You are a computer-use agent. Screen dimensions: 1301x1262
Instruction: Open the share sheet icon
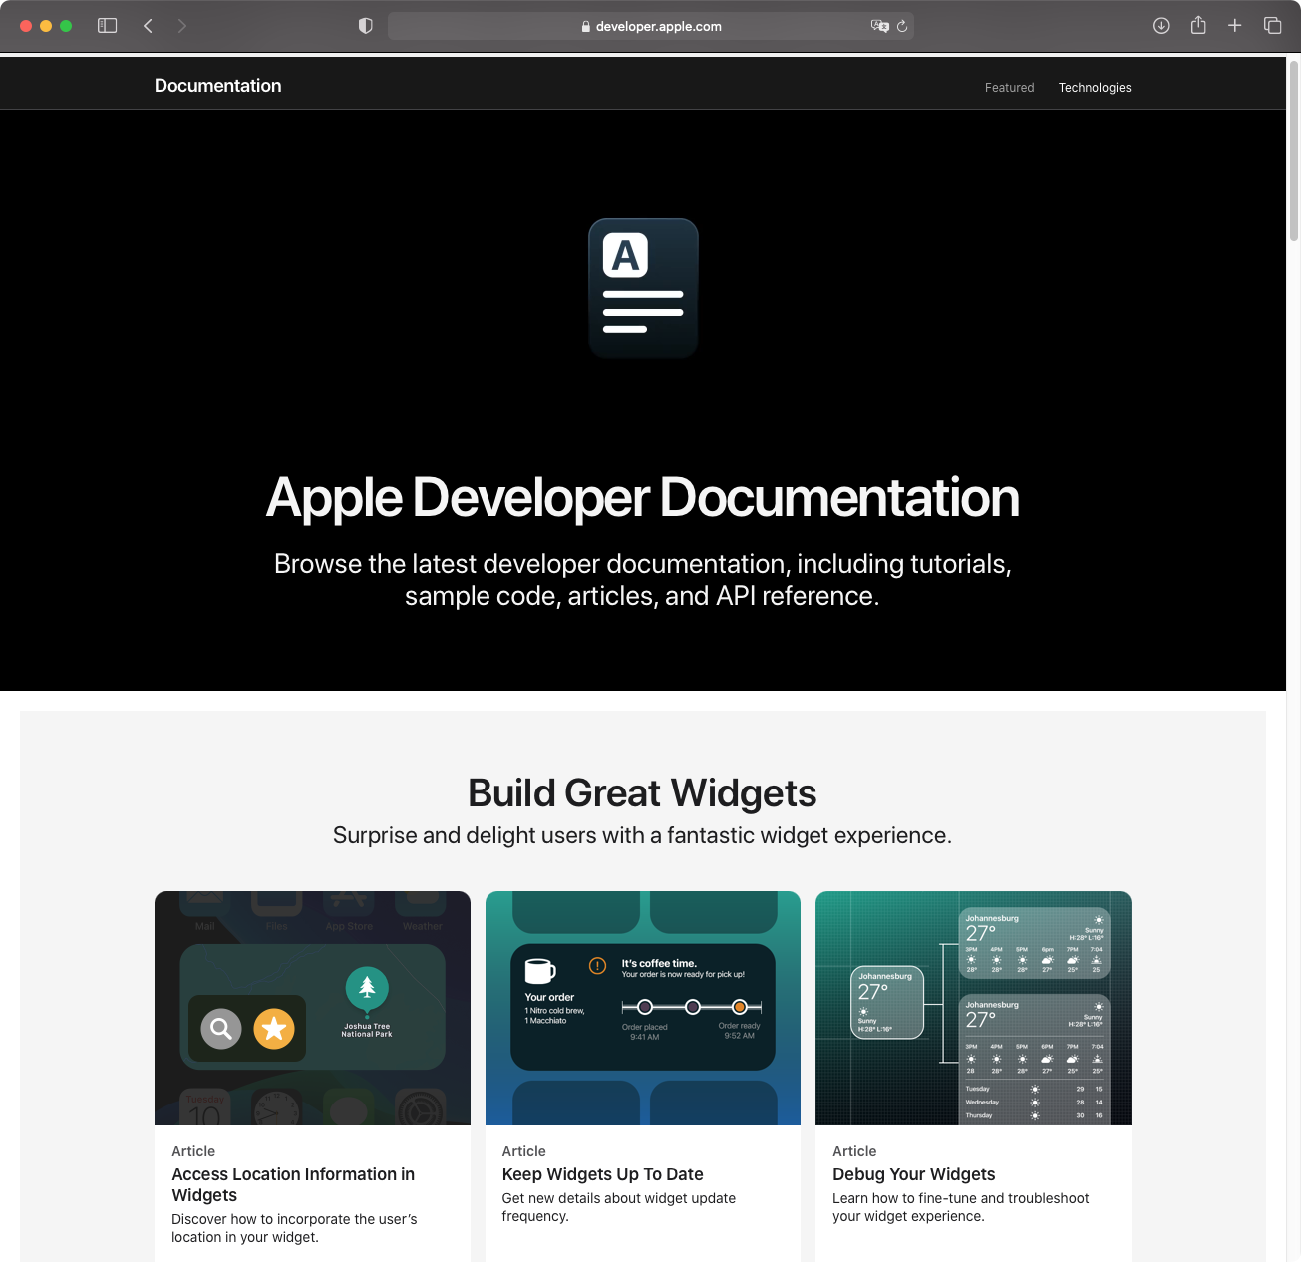pyautogui.click(x=1198, y=25)
